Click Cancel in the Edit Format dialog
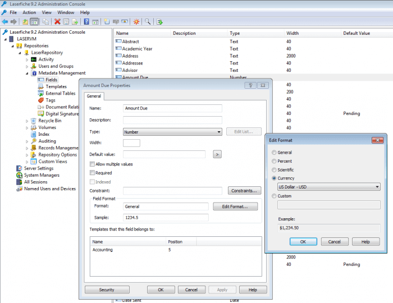Image resolution: width=393 pixels, height=303 pixels. click(x=335, y=242)
